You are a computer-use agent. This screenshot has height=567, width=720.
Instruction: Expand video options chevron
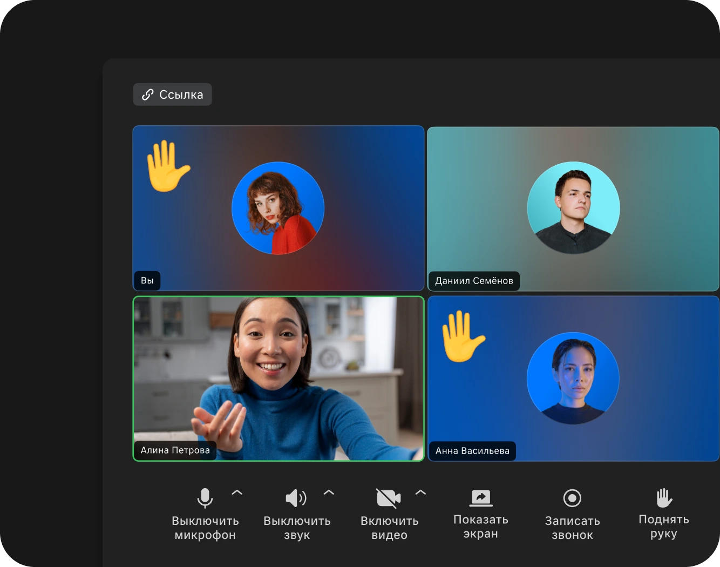pyautogui.click(x=420, y=492)
